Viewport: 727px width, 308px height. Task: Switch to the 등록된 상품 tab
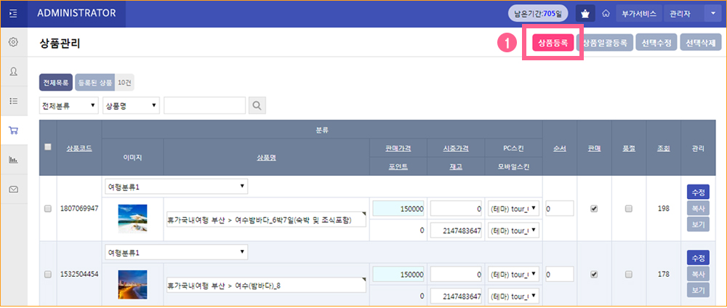pyautogui.click(x=95, y=82)
